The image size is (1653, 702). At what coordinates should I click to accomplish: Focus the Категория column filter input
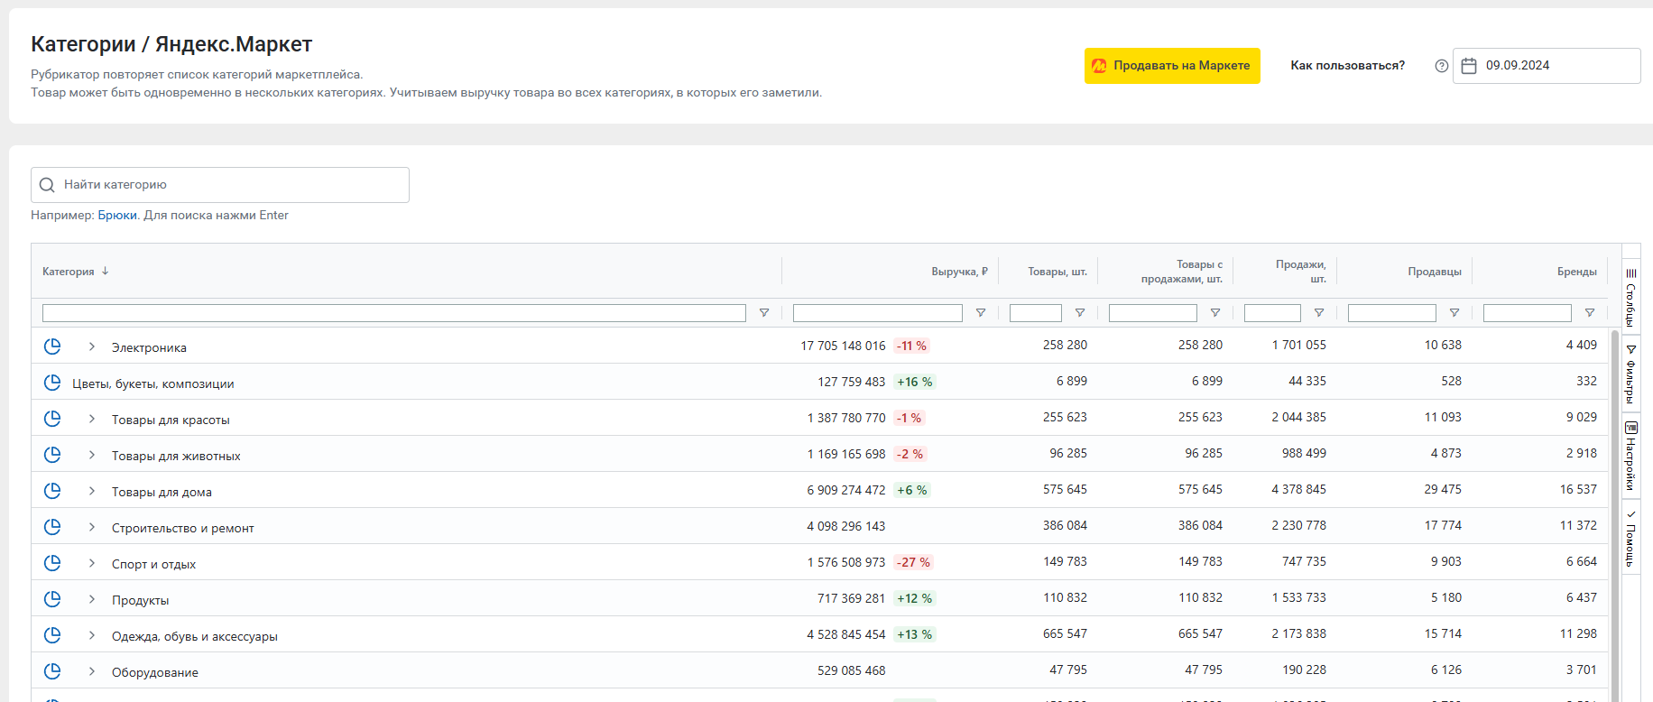coord(394,313)
